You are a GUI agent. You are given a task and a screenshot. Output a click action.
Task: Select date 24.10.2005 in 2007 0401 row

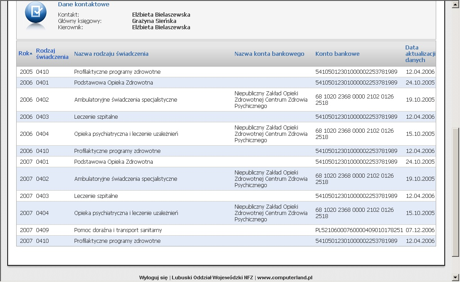420,161
